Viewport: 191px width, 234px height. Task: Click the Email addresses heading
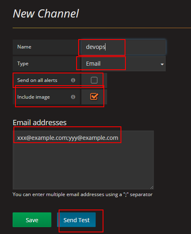click(x=40, y=123)
